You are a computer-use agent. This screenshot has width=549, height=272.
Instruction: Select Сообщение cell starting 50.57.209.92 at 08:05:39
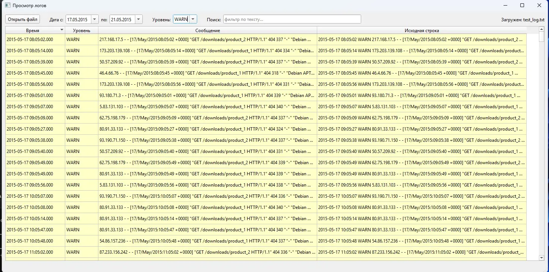pos(208,62)
